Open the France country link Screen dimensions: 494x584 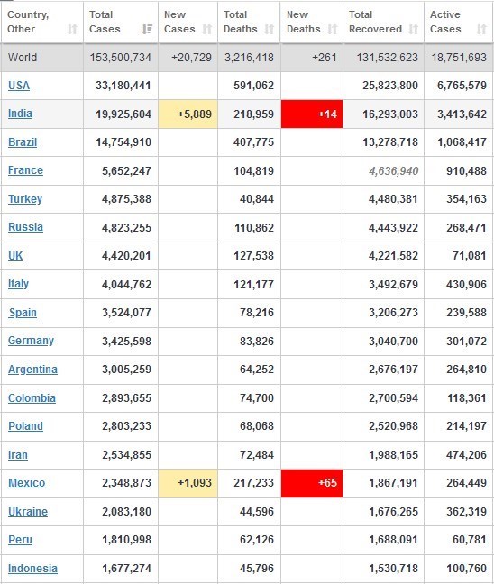25,170
